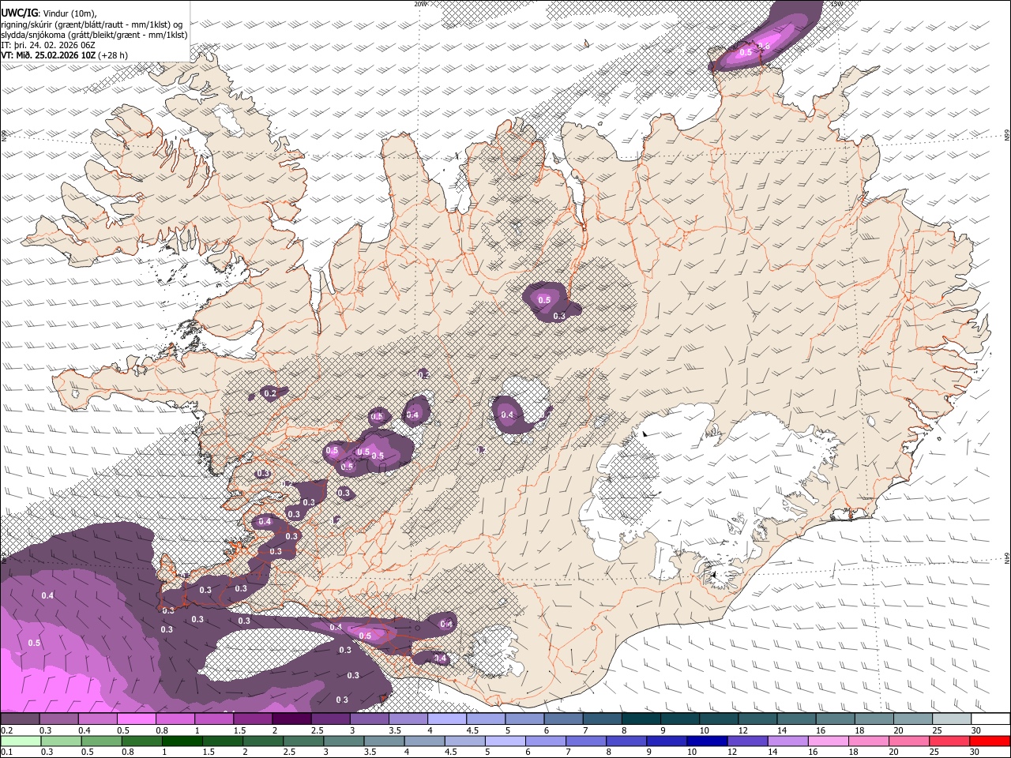Image resolution: width=1011 pixels, height=758 pixels.
Task: Select the 18–20 grey-teal snow swatch
Action: (x=874, y=719)
